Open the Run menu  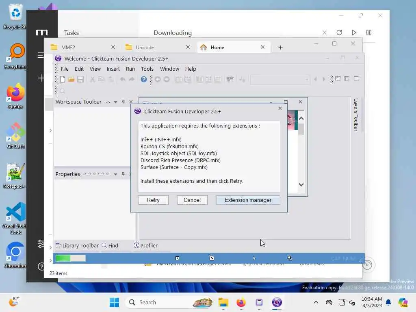[130, 69]
